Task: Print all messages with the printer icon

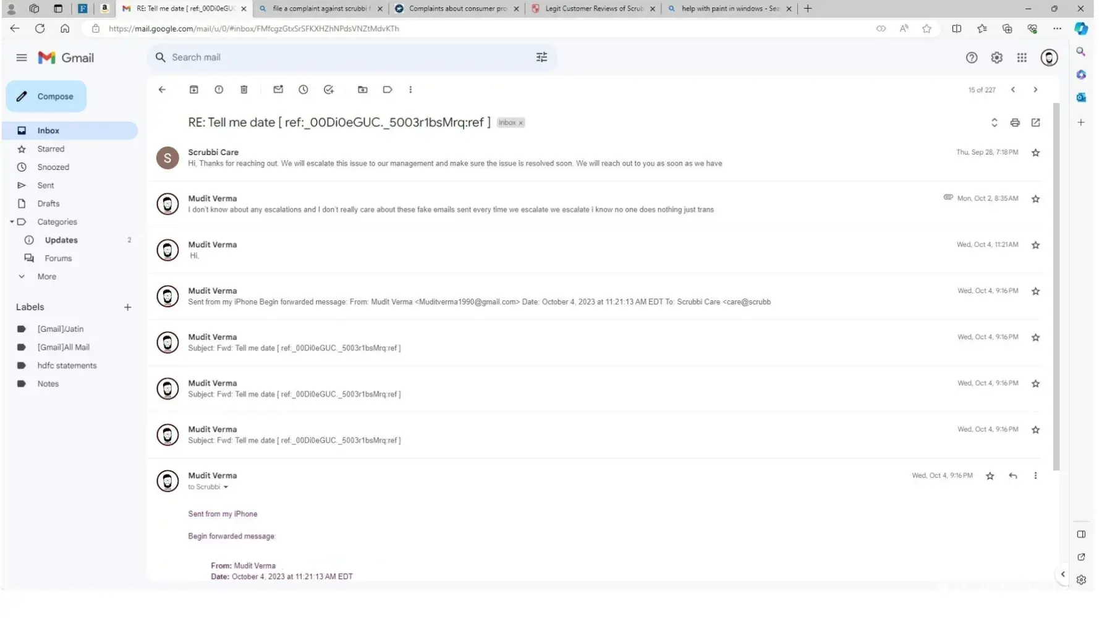Action: tap(1015, 122)
